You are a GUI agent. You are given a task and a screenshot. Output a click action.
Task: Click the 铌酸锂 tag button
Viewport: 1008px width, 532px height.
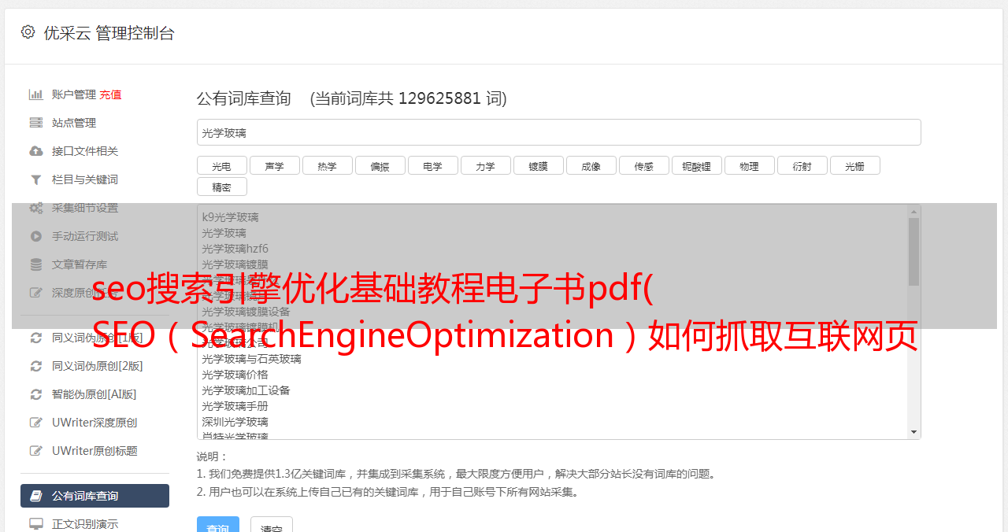click(696, 165)
